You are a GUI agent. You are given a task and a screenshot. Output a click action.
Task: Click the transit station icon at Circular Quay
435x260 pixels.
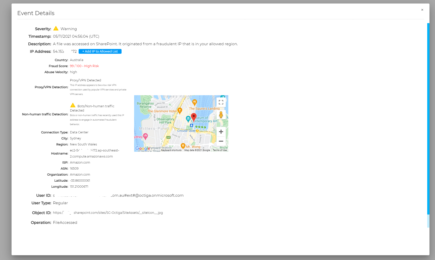pos(191,125)
